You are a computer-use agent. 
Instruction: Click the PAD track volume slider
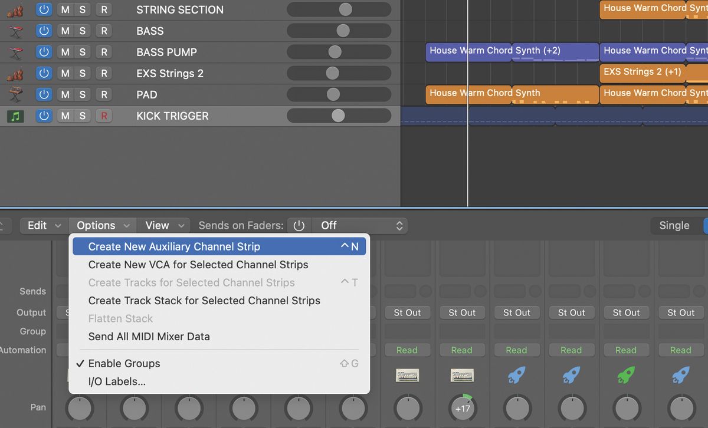pos(333,95)
